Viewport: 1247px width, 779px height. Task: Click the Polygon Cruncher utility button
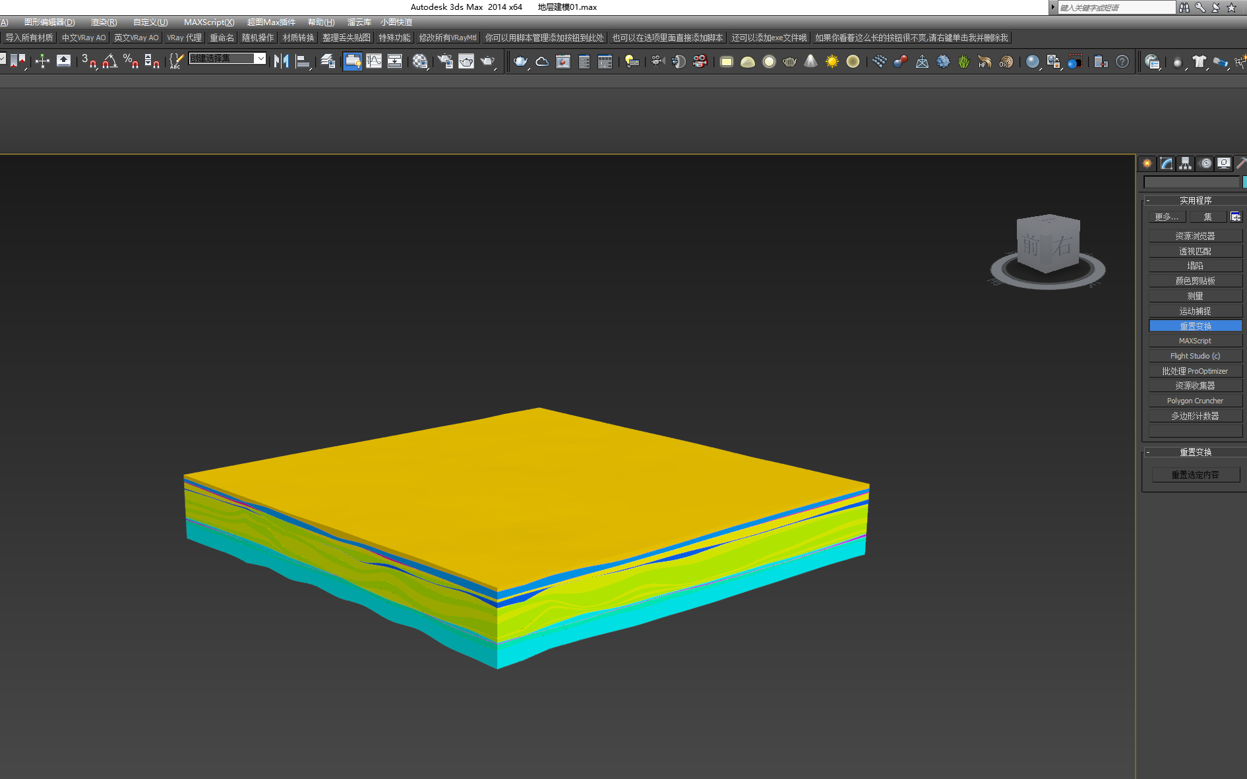[1195, 401]
